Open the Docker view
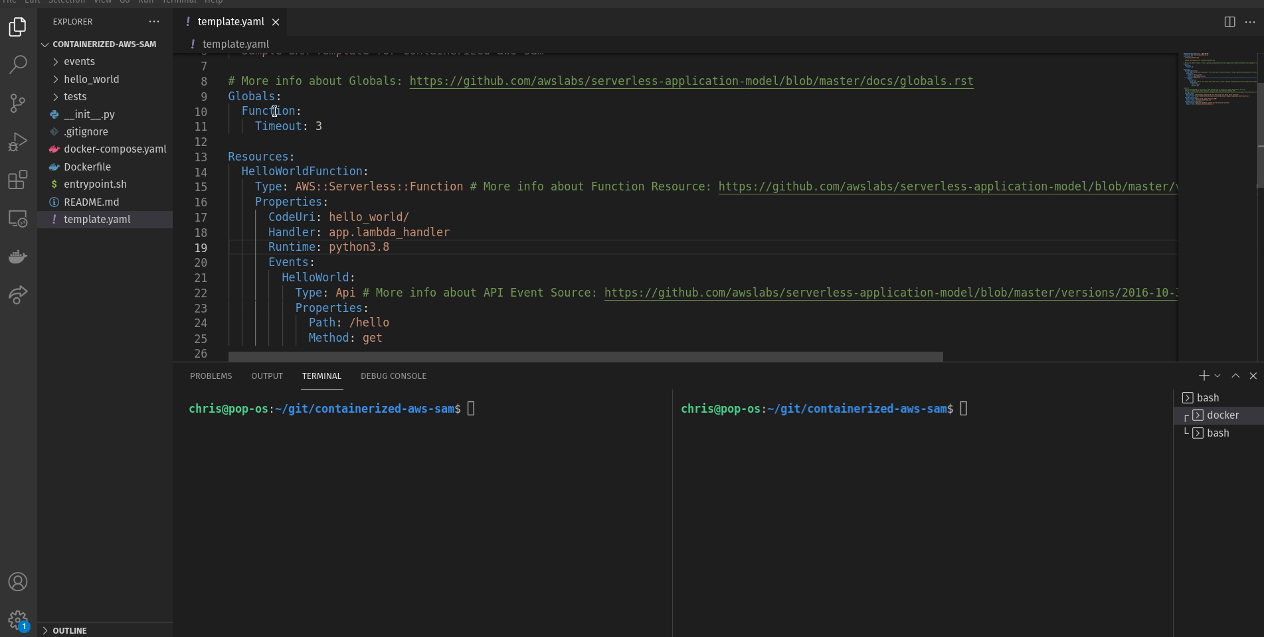1264x637 pixels. pyautogui.click(x=18, y=257)
